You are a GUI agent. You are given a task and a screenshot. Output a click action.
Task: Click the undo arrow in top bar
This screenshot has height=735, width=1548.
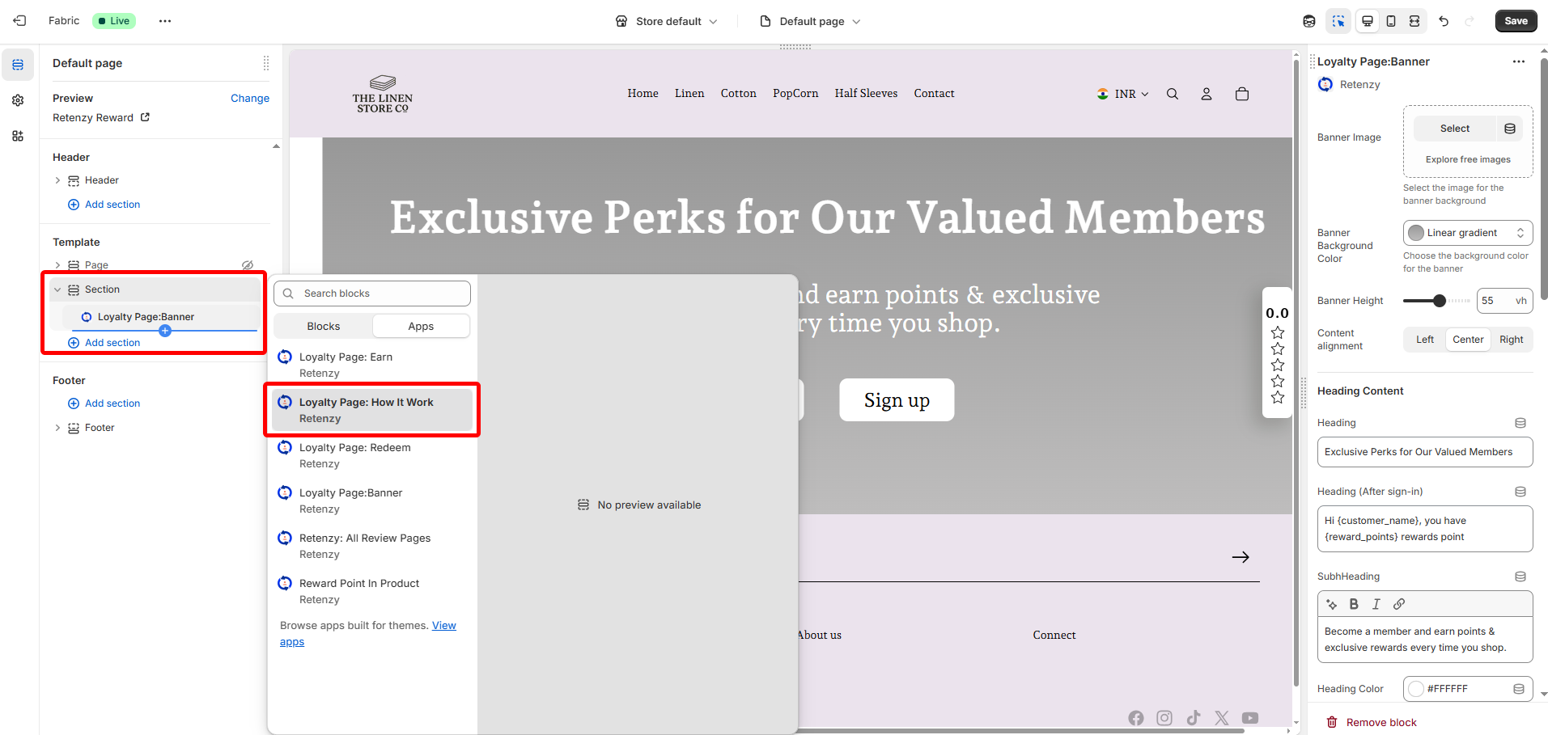1444,21
